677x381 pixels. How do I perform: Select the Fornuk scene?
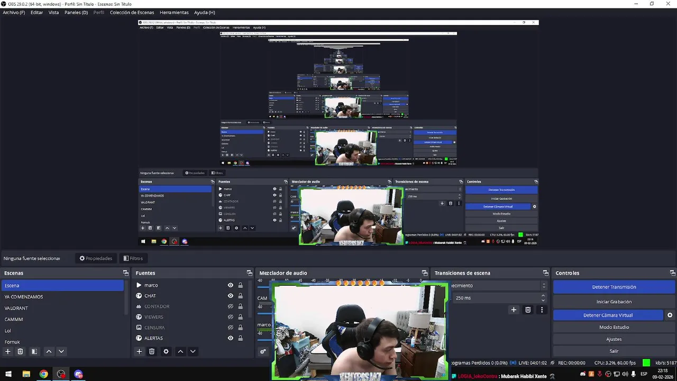pos(62,342)
